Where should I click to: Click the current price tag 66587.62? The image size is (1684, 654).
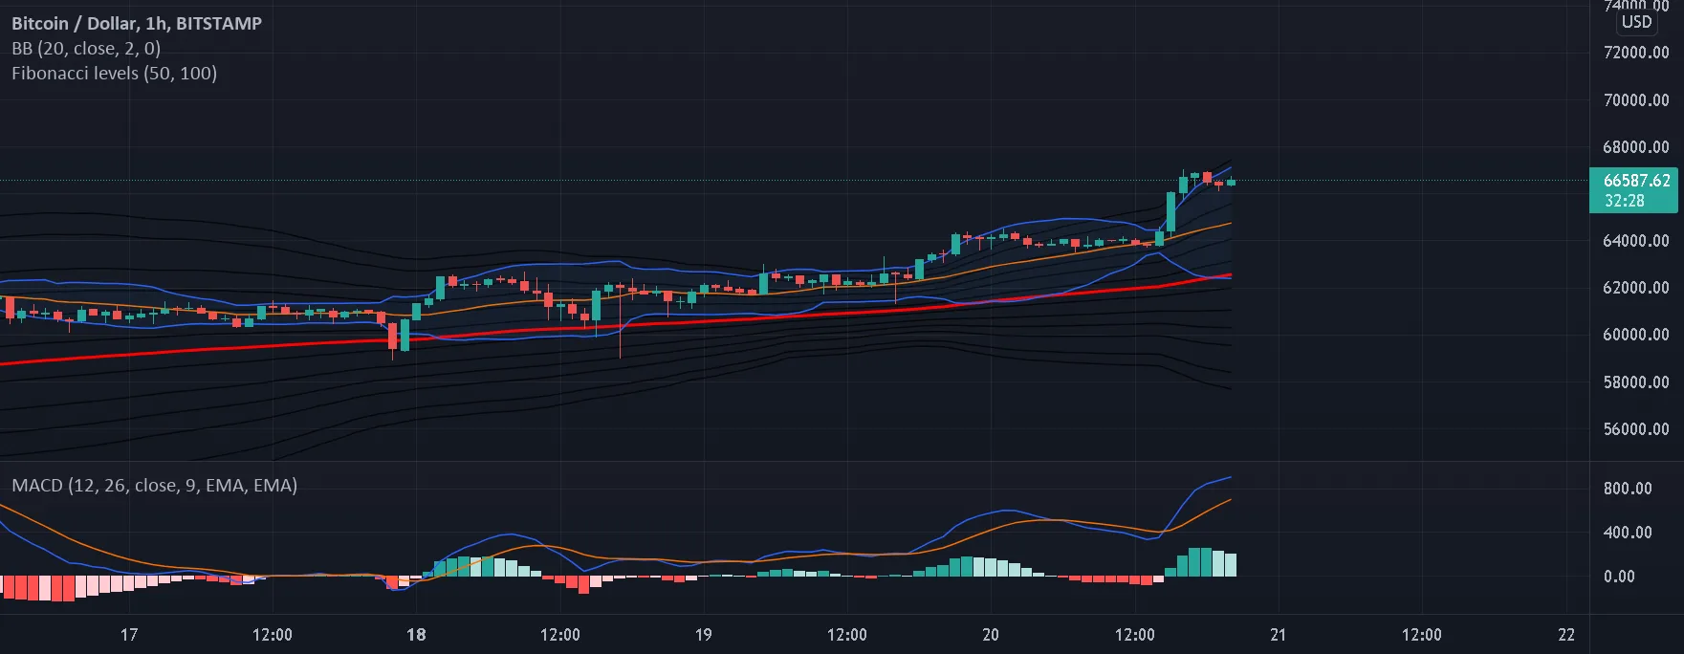(1636, 180)
